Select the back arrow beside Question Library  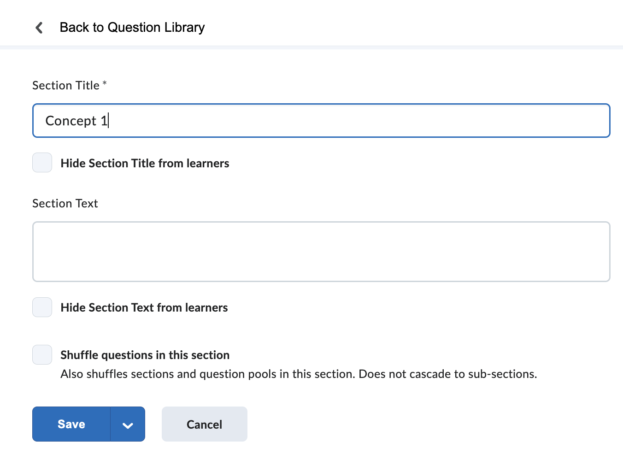(39, 27)
